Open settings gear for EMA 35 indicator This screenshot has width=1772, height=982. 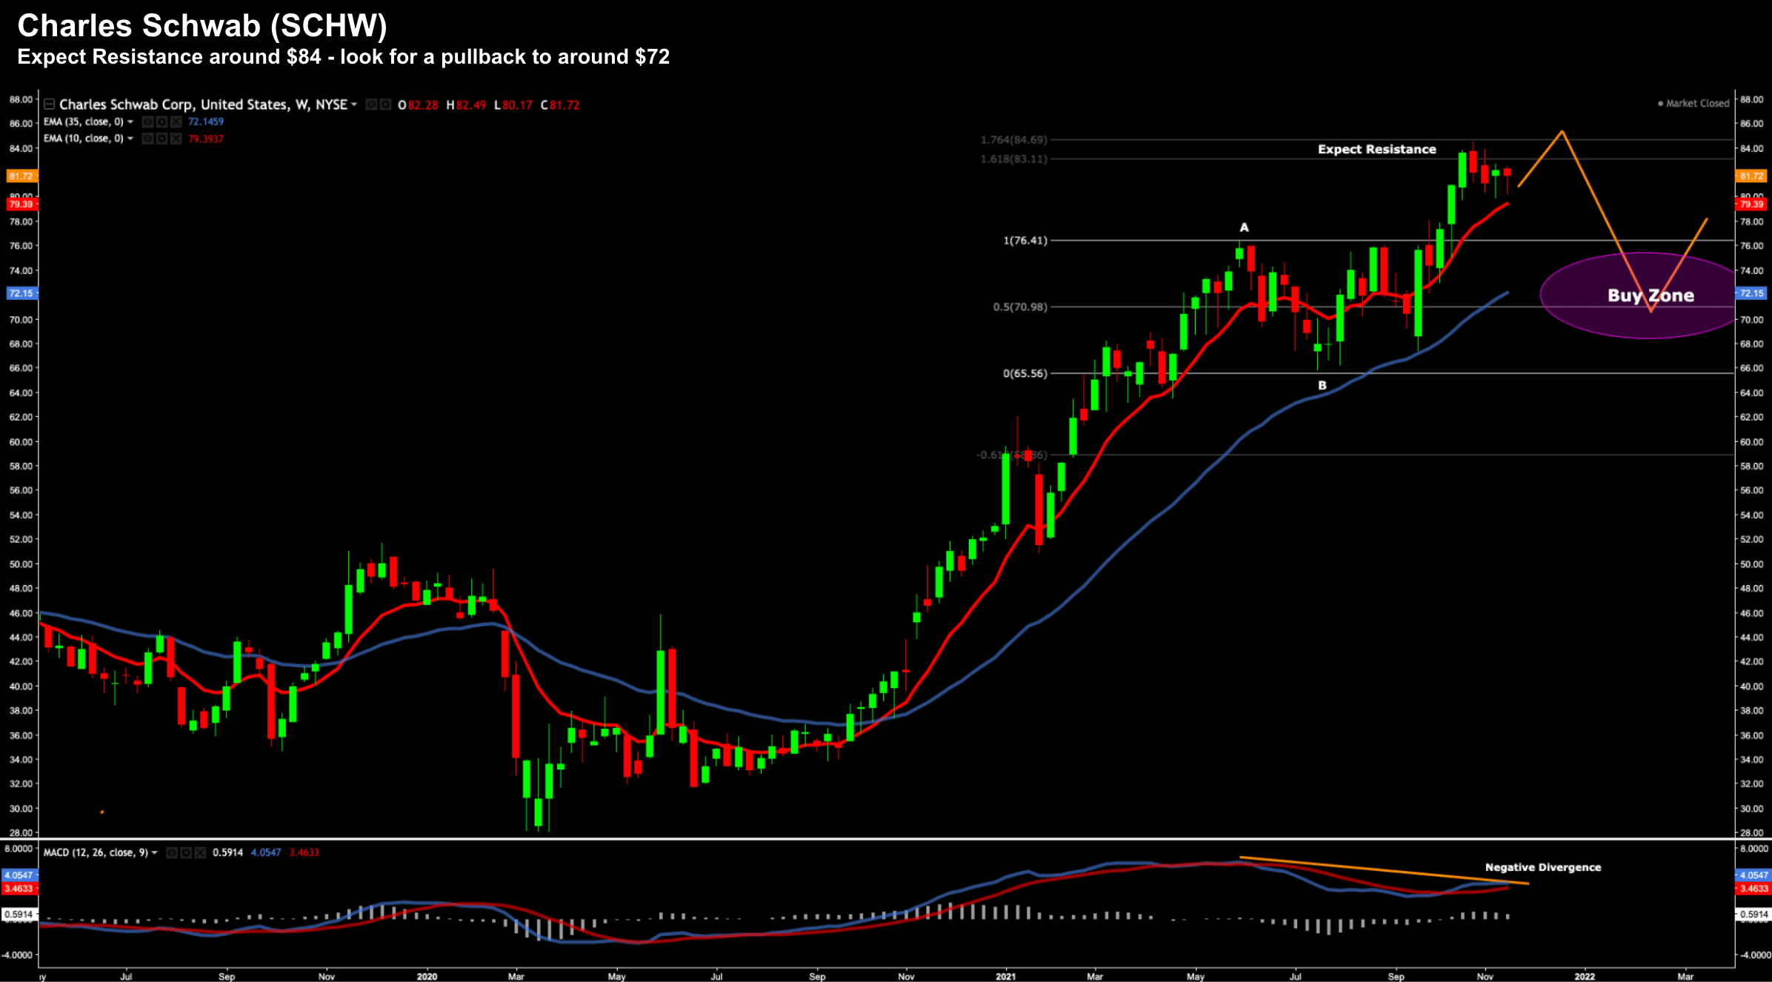tap(161, 121)
